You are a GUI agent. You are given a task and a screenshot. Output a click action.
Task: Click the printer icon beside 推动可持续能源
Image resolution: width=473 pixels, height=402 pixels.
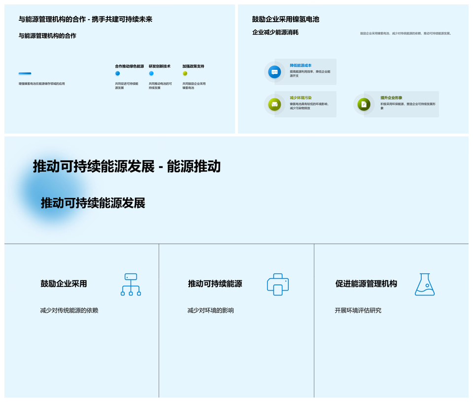coord(277,284)
